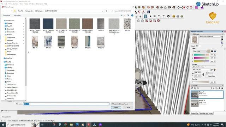The height and width of the screenshot is (127, 226).
Task: Click the material color swatch beside Picker
Action: coord(209,51)
